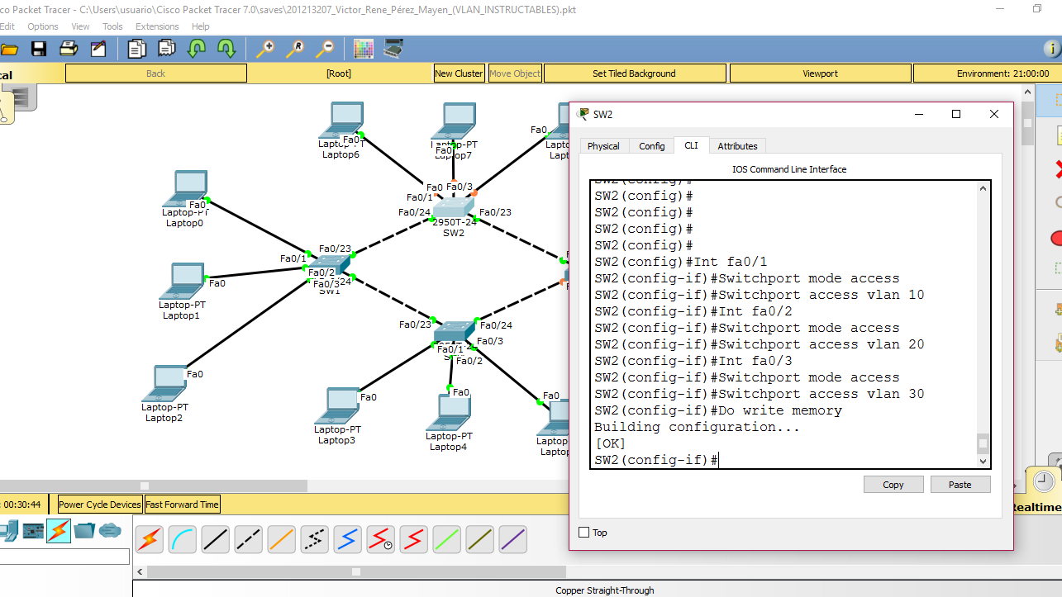Viewport: 1062px width, 597px height.
Task: Choose the purple USB cable
Action: [513, 539]
